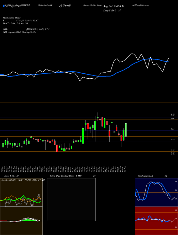Click 'Intra Day Trading Price & MR' title
The image size is (178, 235).
pos(66,176)
